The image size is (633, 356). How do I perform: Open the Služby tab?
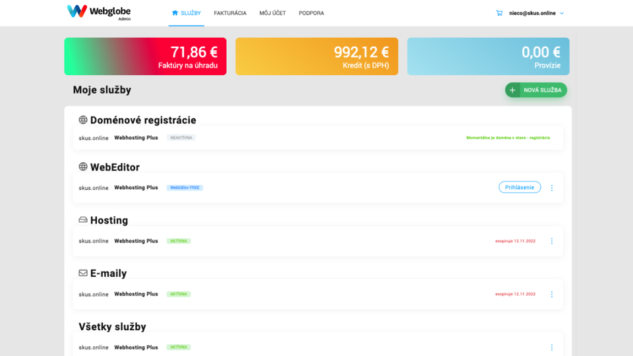point(187,13)
